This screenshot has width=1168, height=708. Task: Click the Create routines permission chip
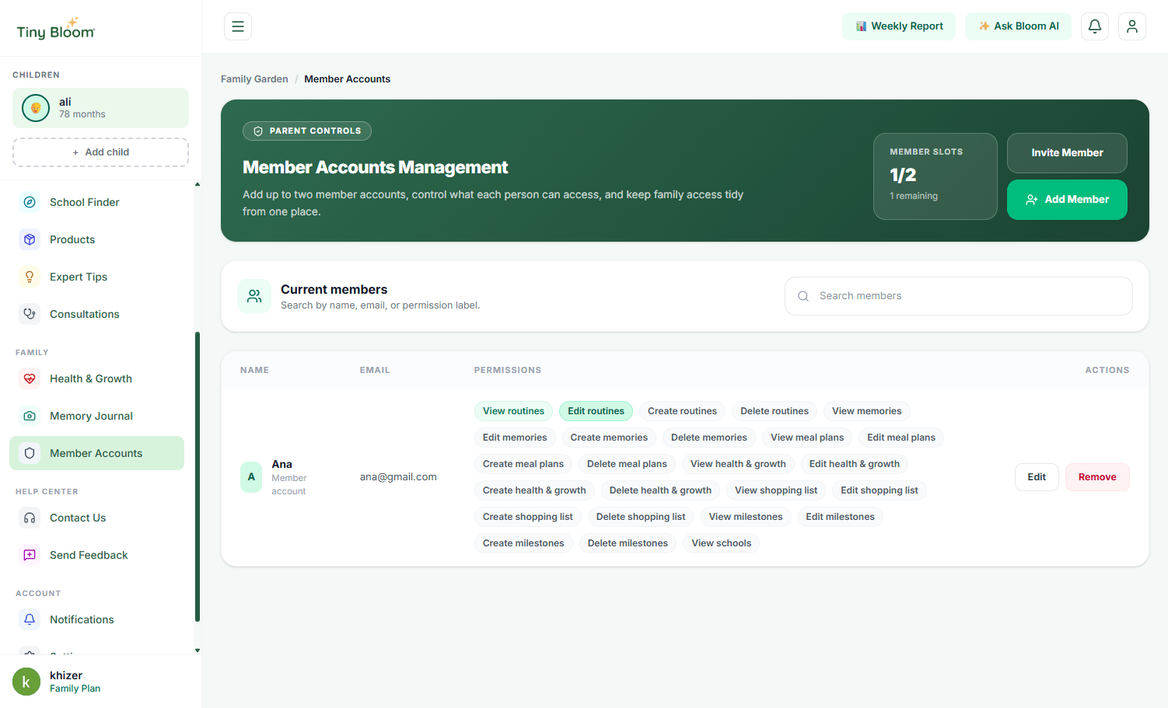coord(682,411)
